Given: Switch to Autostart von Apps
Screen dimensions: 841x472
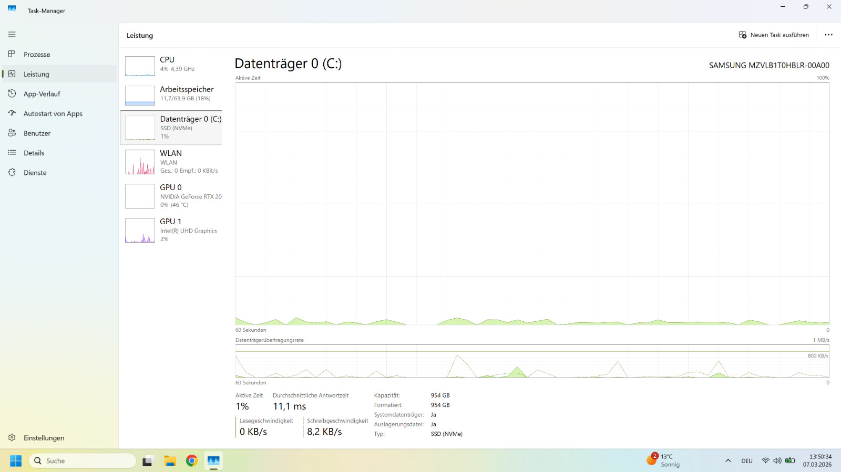Looking at the screenshot, I should [x=59, y=113].
